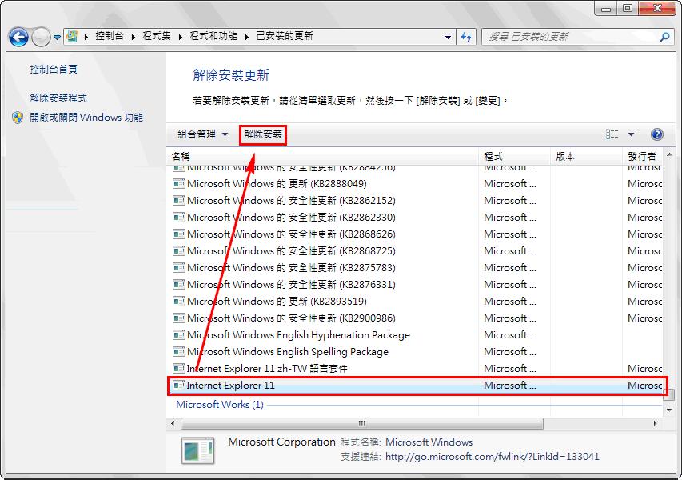Close the installed updates window
Screen dimensions: 682x480
tap(658, 9)
